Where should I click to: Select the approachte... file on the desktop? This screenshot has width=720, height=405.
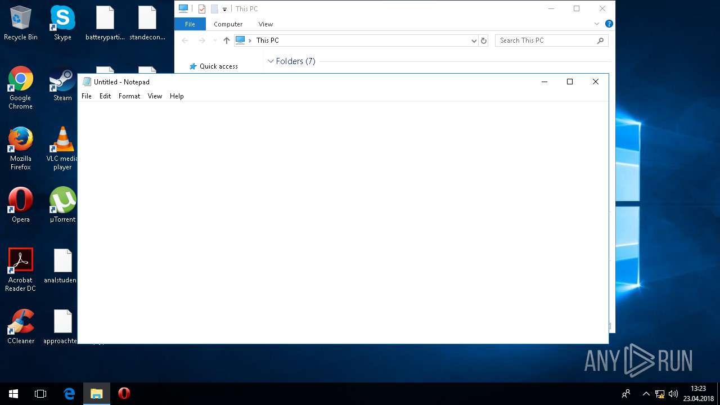coord(61,327)
